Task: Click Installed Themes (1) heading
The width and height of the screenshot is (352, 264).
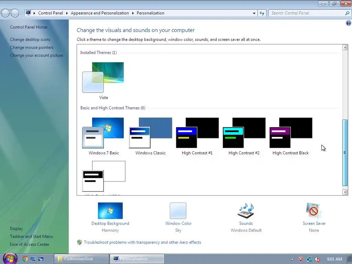Action: pyautogui.click(x=99, y=53)
